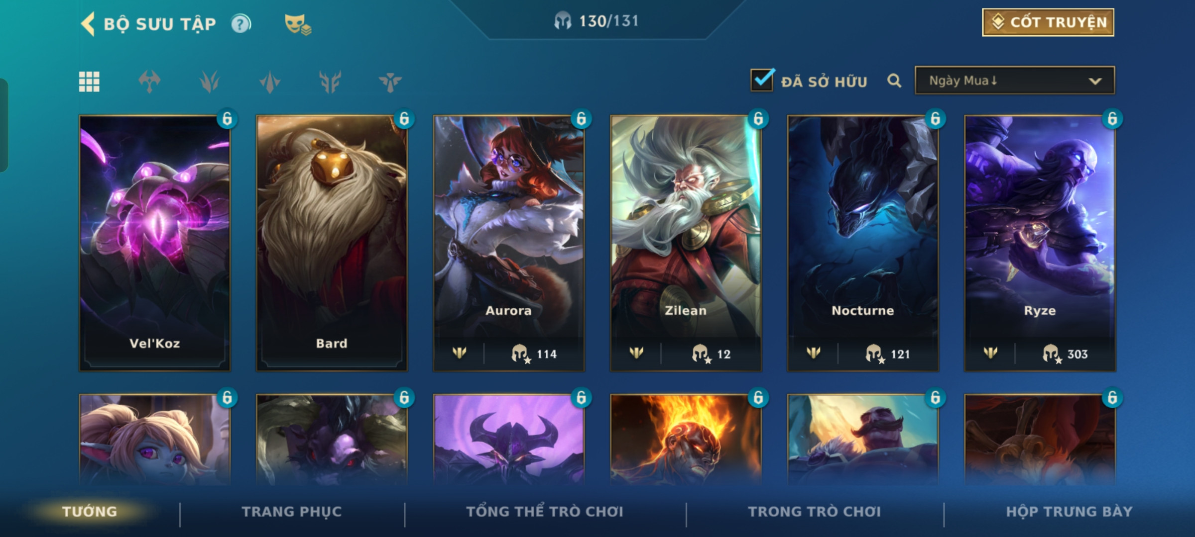Go back using the Bộ Sưu Tập arrow
This screenshot has width=1195, height=537.
[x=88, y=24]
